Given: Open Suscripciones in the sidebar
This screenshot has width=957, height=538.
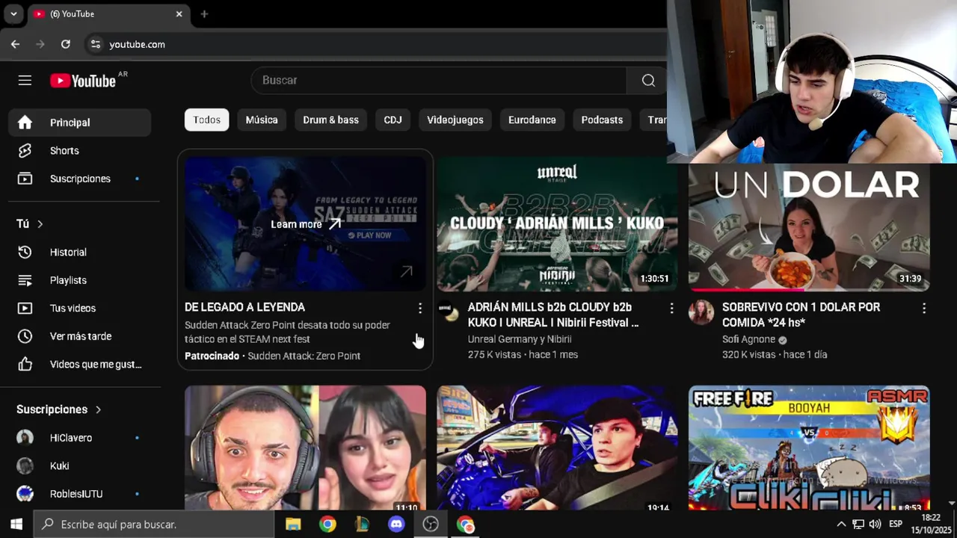Looking at the screenshot, I should coord(80,179).
